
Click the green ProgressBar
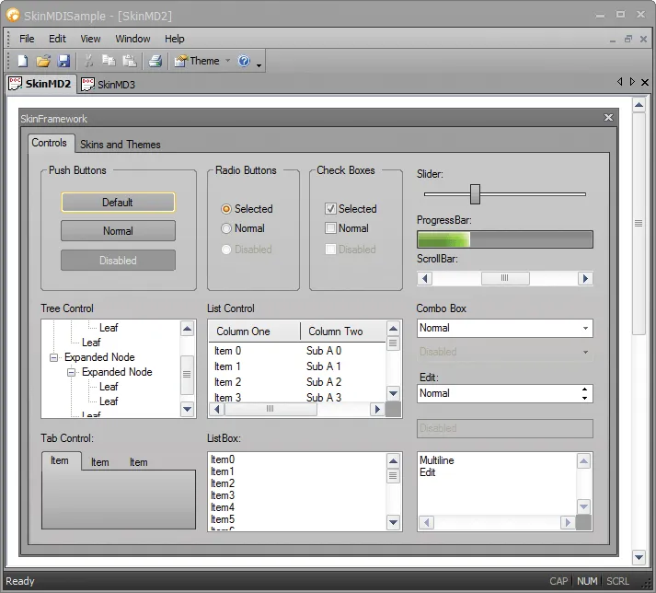505,239
